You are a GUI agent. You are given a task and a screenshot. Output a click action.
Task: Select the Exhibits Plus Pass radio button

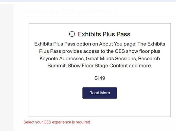[x=72, y=34]
